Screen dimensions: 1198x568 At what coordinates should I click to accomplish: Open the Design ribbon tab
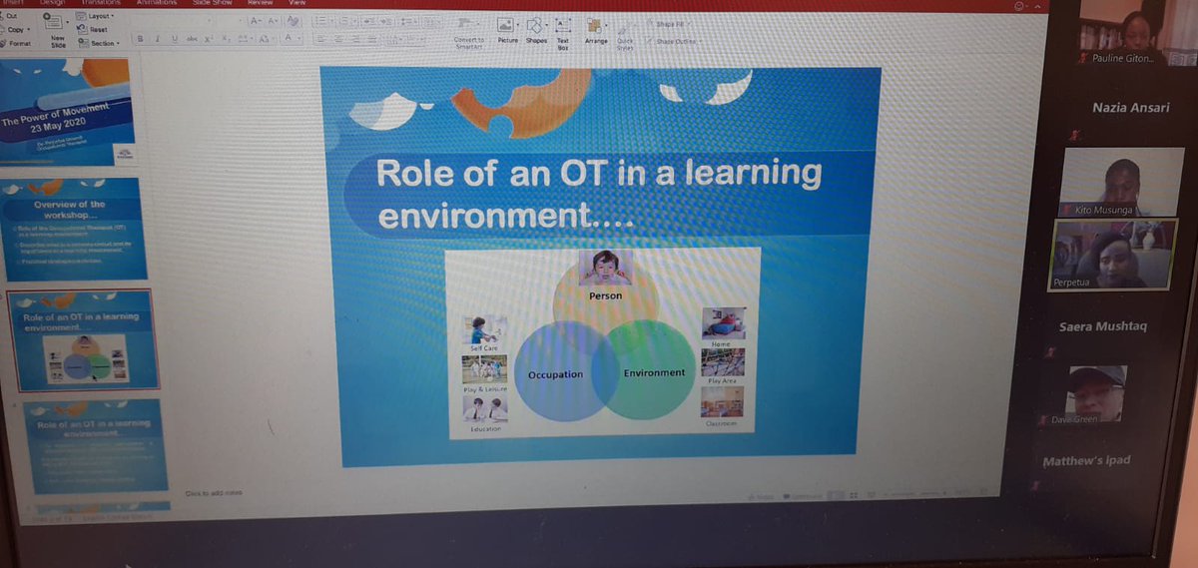52,3
